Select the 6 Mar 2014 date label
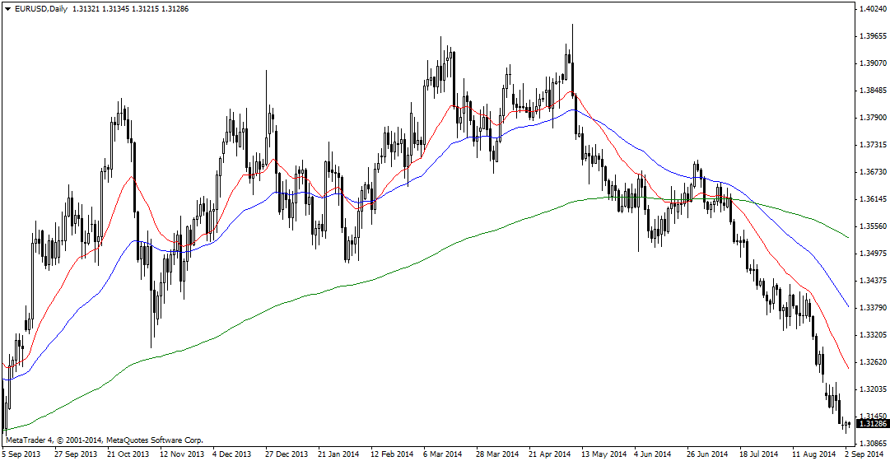This screenshot has height=461, width=890. tap(443, 454)
